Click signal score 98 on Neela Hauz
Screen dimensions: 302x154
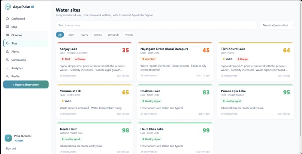[126, 130]
